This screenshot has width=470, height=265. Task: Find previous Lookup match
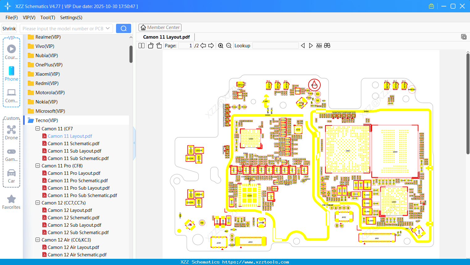[x=303, y=45]
